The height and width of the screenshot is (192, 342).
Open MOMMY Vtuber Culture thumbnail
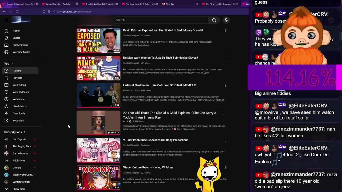[98, 178]
